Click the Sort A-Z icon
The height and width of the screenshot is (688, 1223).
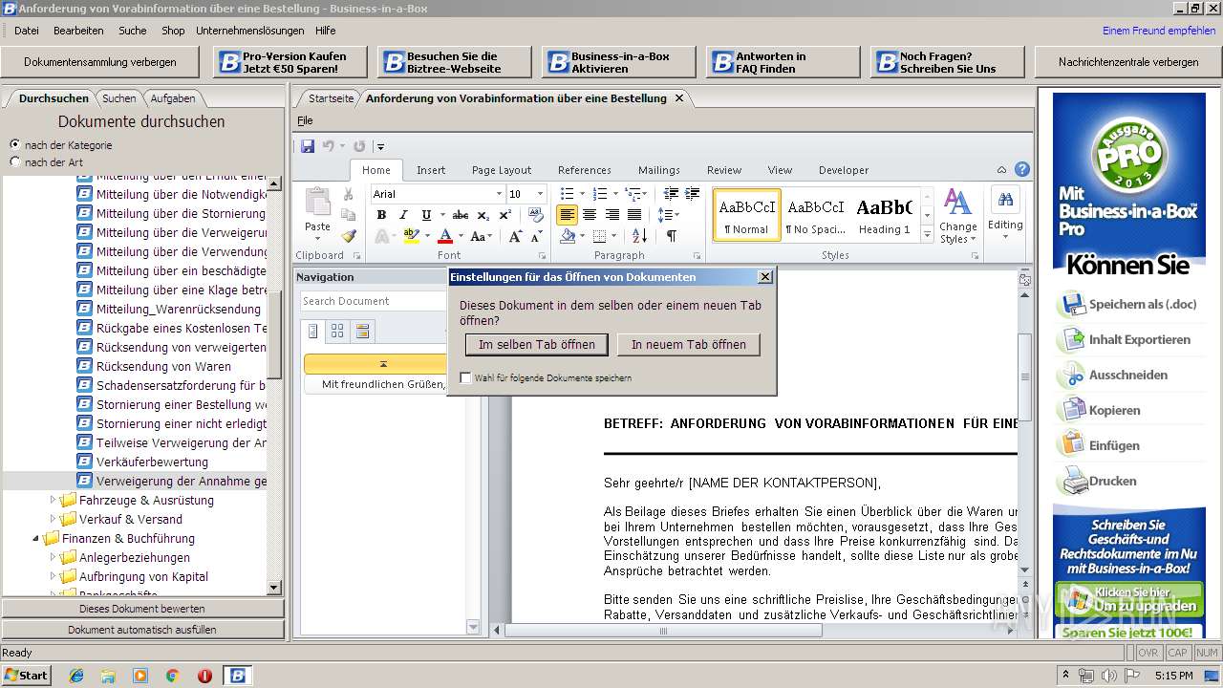639,236
